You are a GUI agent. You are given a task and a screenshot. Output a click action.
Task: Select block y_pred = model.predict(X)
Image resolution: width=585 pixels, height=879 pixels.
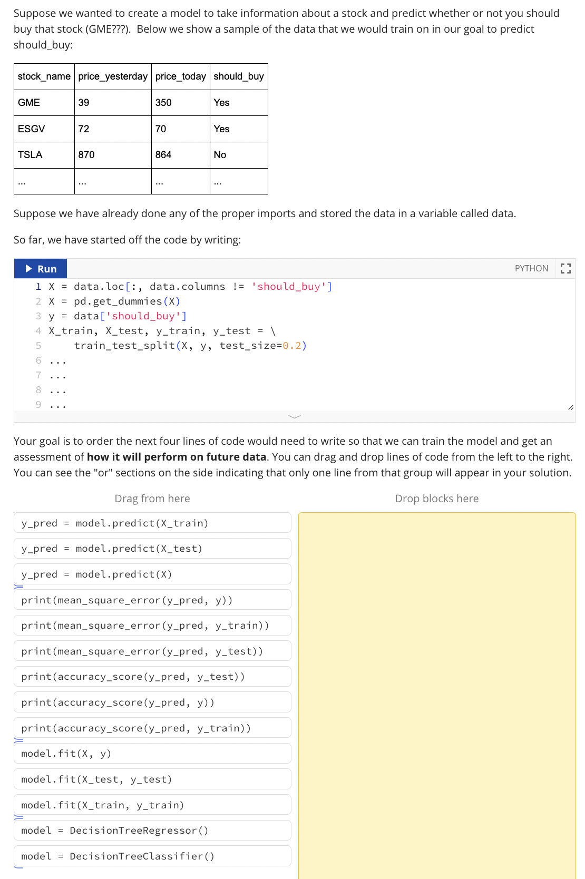pos(152,574)
